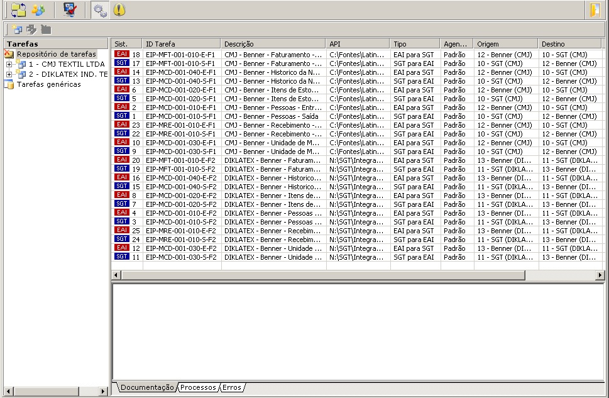Screen dimensions: 609x398
Task: Sort by the ID Tarefa column header
Action: pos(181,44)
